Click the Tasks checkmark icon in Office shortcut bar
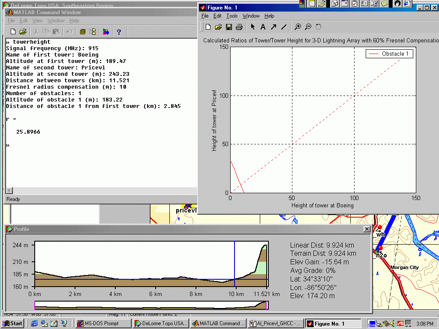This screenshot has width=439, height=329. pos(355,3)
